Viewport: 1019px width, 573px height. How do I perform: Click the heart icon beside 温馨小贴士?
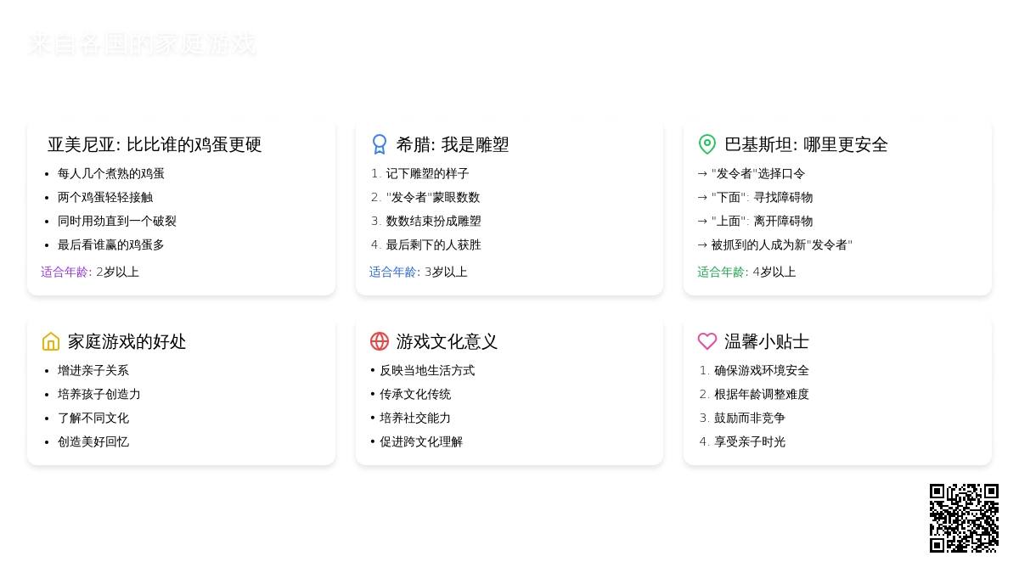point(707,341)
